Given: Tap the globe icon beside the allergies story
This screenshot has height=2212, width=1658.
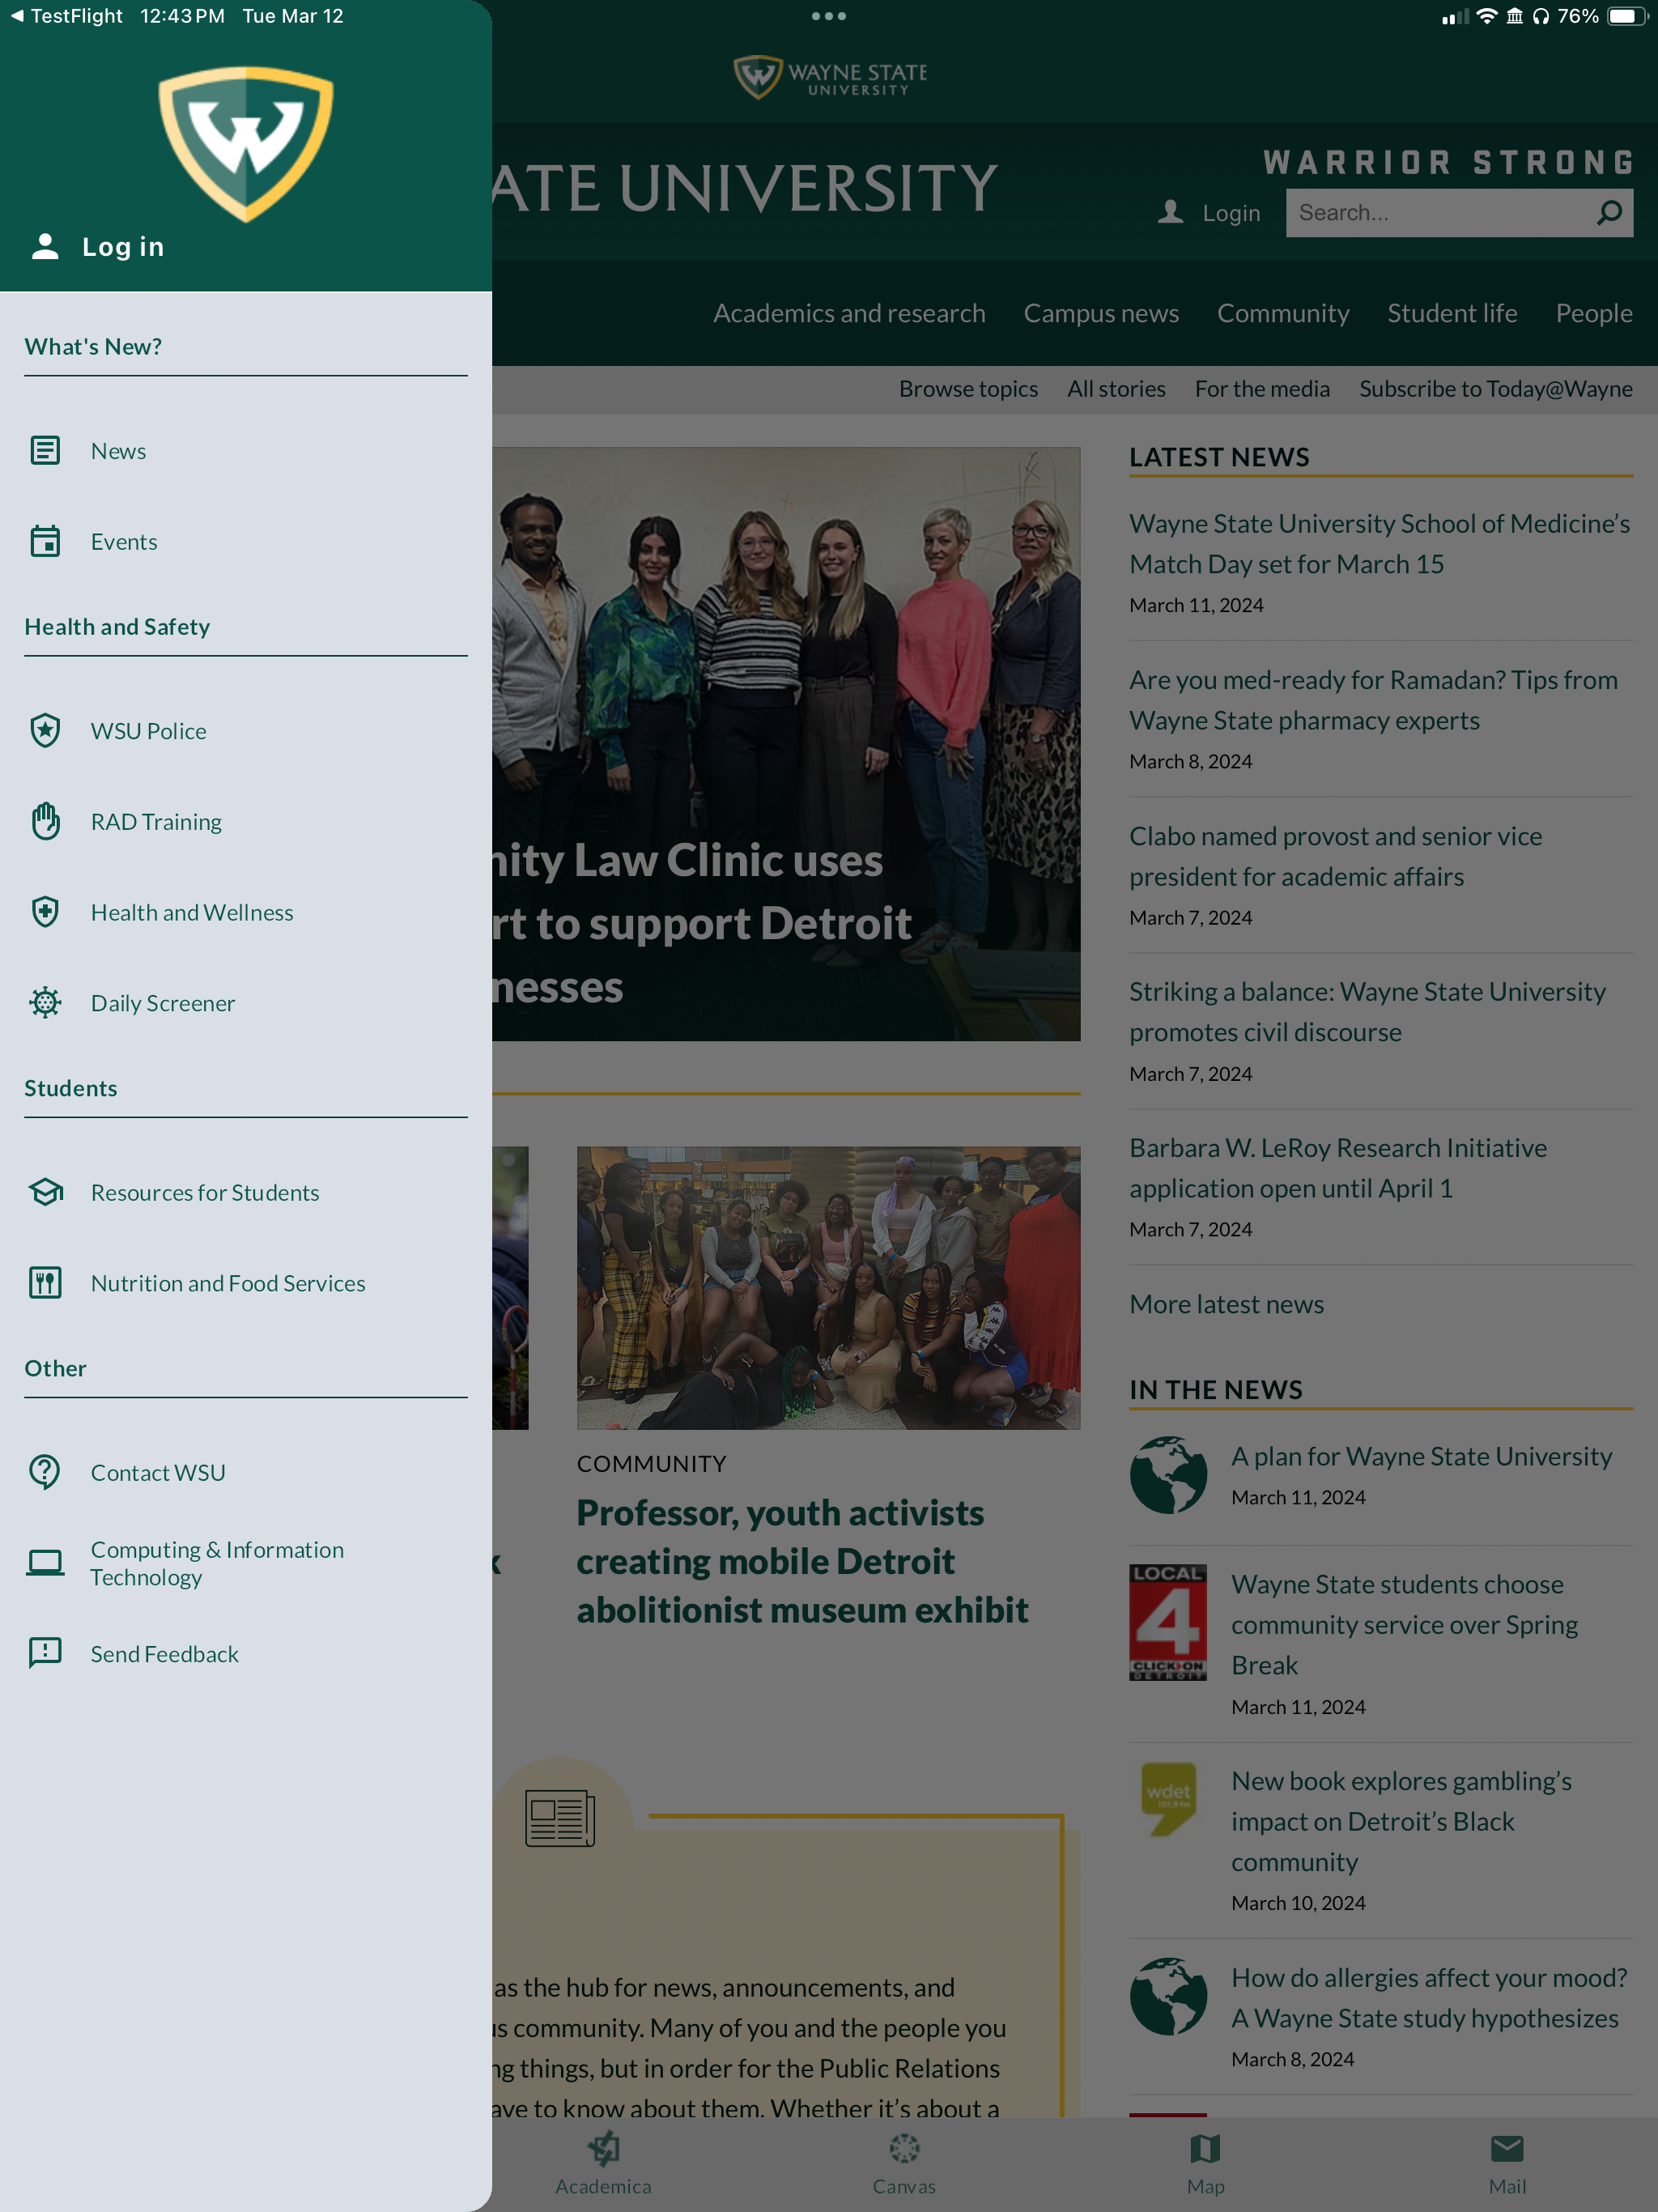Looking at the screenshot, I should click(x=1168, y=1996).
